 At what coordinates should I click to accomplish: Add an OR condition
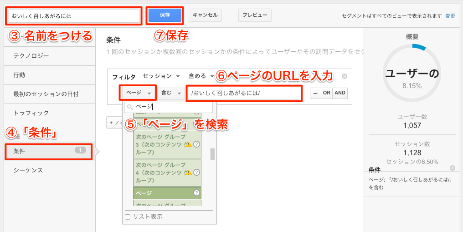(326, 93)
